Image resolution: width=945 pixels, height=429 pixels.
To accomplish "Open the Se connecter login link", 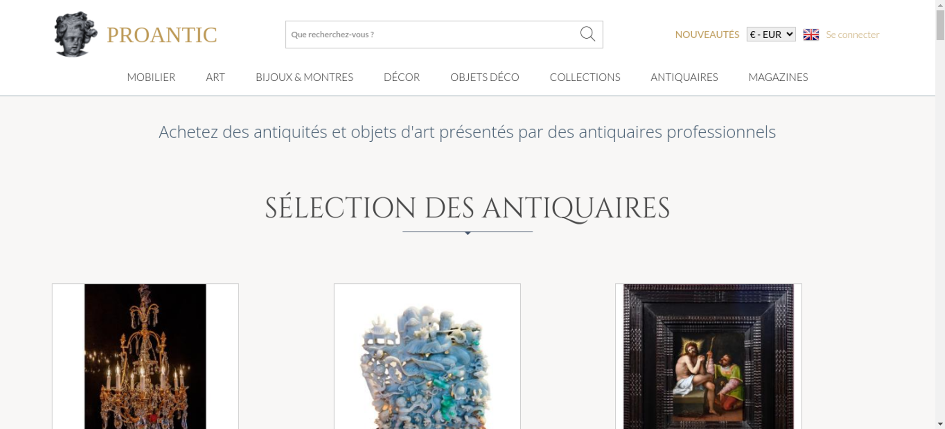I will click(852, 34).
